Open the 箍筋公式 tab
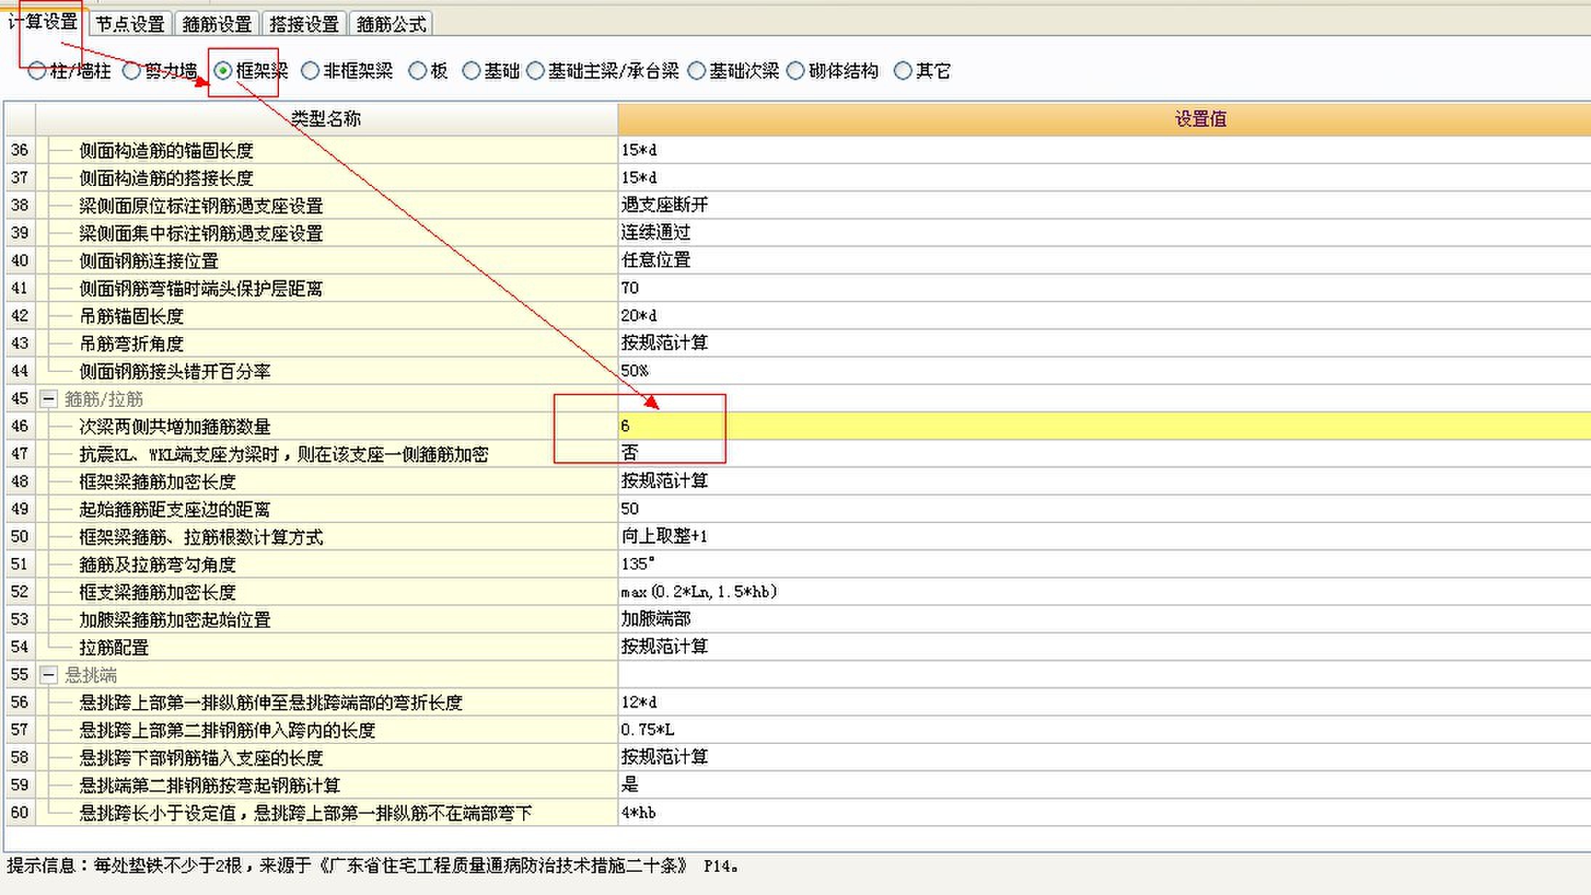The height and width of the screenshot is (895, 1591). [391, 25]
